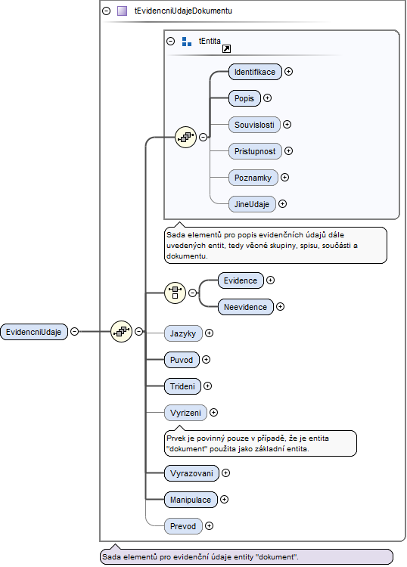Screen dimensions: 407x567
Task: Expand the Identifikace element
Action: pyautogui.click(x=288, y=72)
